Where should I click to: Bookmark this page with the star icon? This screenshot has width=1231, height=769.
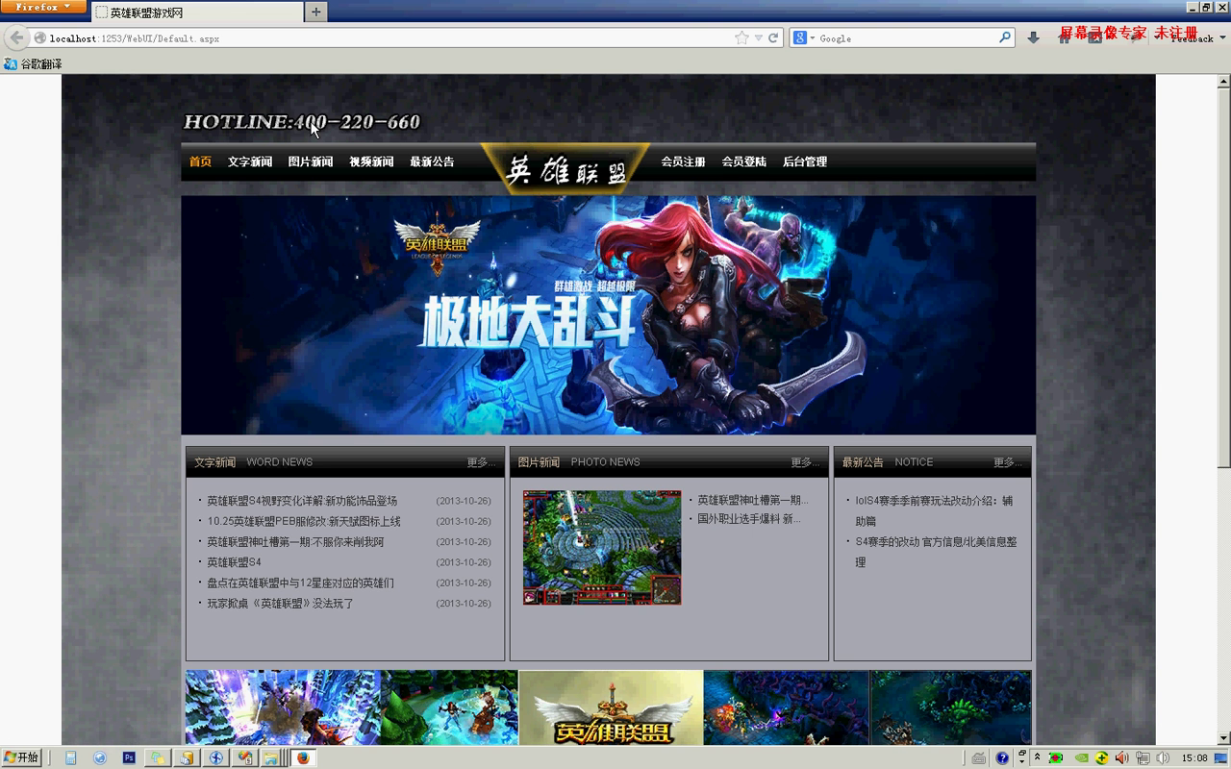741,38
